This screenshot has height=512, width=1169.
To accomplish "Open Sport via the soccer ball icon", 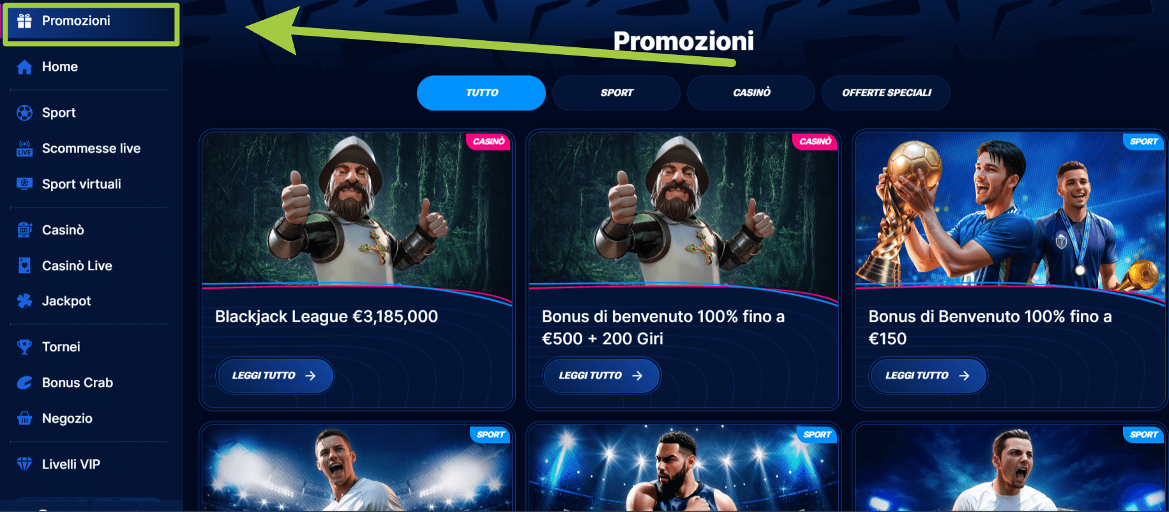I will click(x=24, y=113).
